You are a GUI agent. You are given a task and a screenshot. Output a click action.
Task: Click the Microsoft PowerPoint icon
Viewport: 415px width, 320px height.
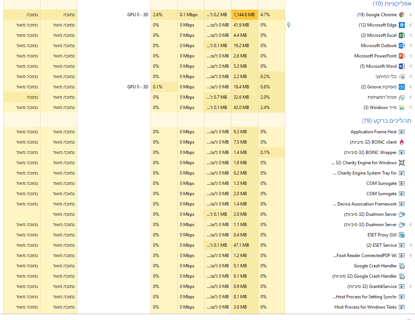coord(402,56)
